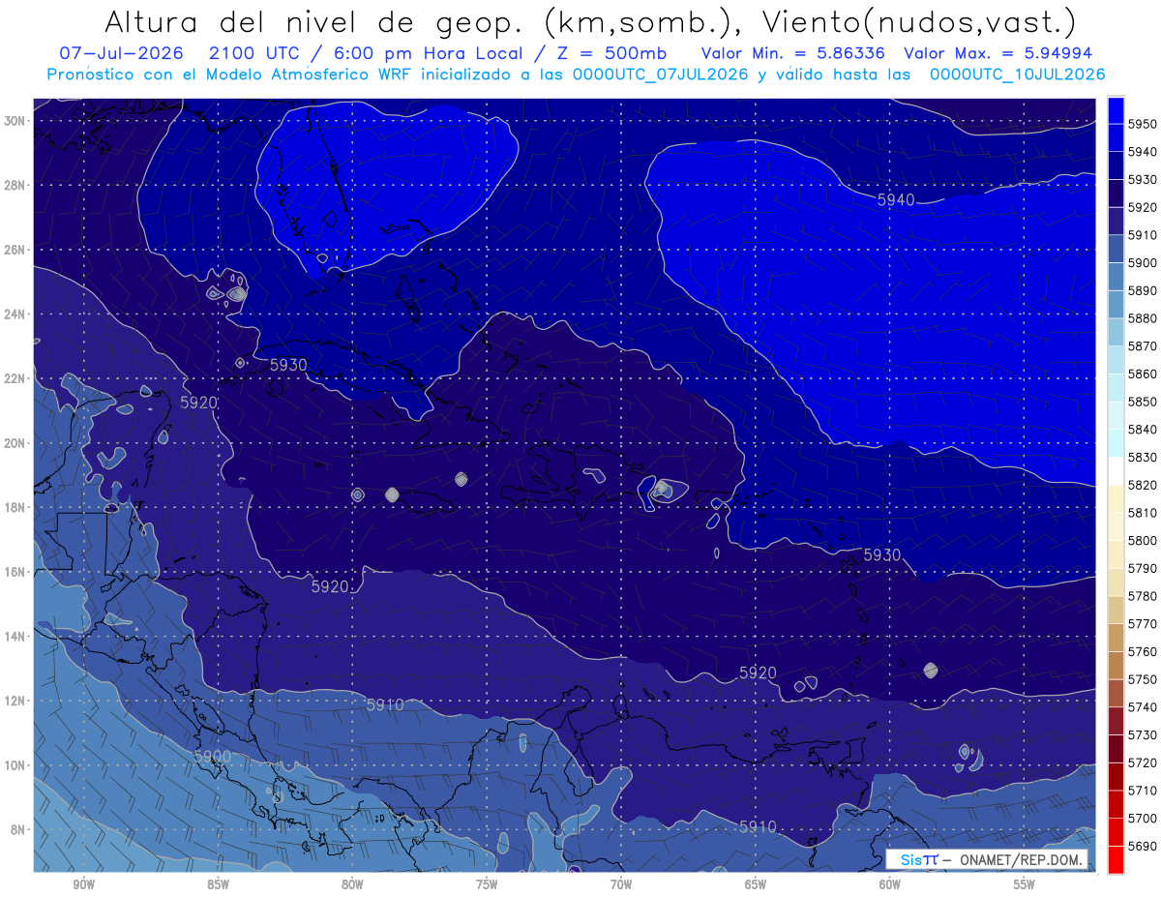Screen dimensions: 1161x897
Task: Click the 55W longitude axis label
Action: (x=1025, y=884)
